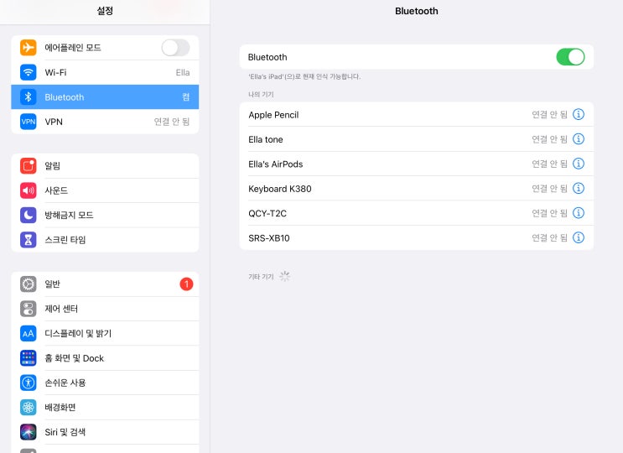Tap the 배경화면 flower icon
Viewport: 623px width, 453px height.
[x=29, y=408]
